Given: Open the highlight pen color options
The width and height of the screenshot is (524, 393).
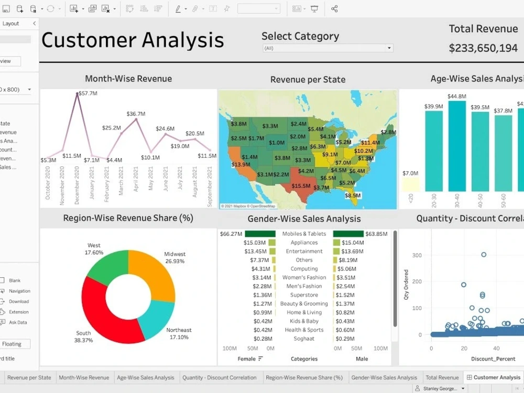Looking at the screenshot, I should pyautogui.click(x=187, y=8).
